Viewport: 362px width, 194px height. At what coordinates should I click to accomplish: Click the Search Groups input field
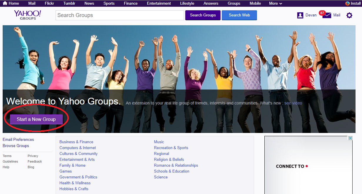coord(120,15)
